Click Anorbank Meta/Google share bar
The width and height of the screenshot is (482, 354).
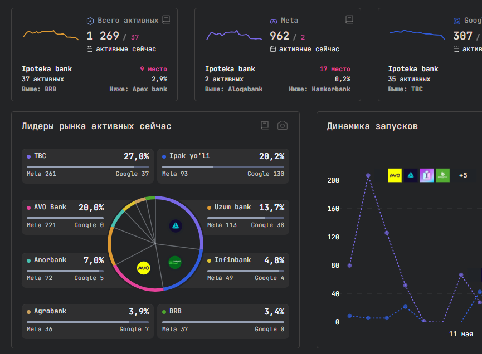click(65, 271)
